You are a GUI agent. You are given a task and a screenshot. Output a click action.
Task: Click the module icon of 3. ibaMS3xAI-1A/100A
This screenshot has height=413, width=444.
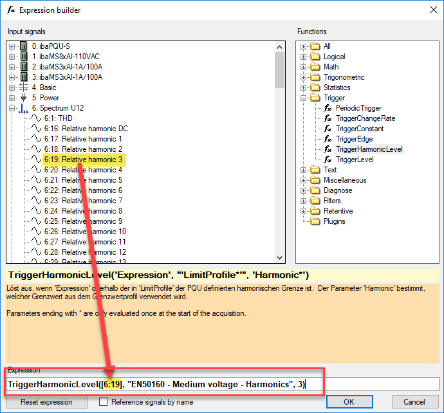click(24, 77)
